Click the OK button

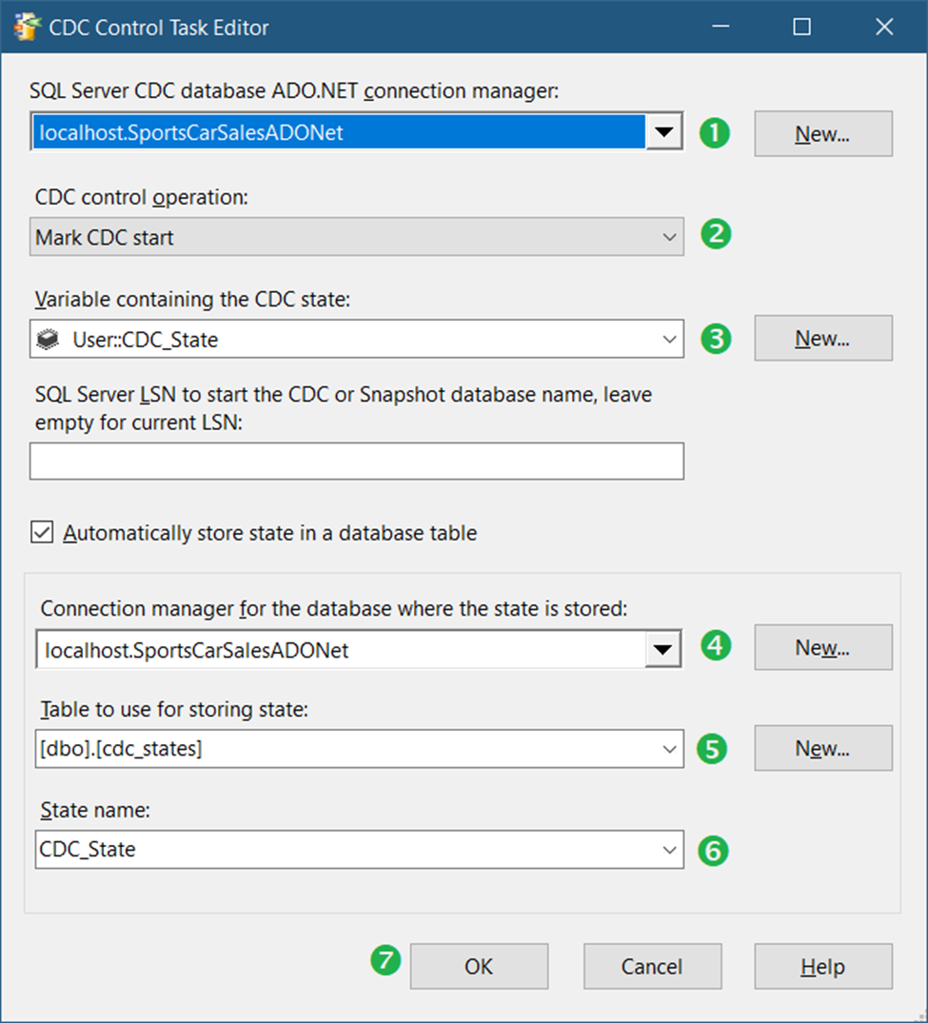(x=479, y=966)
